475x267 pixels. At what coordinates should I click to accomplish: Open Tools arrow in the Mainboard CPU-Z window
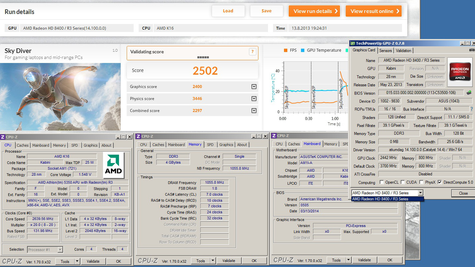(348, 260)
